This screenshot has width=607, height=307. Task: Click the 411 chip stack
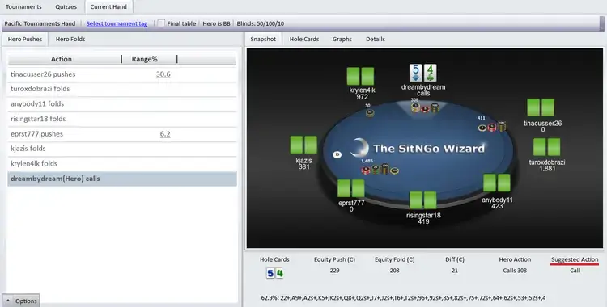[492, 126]
